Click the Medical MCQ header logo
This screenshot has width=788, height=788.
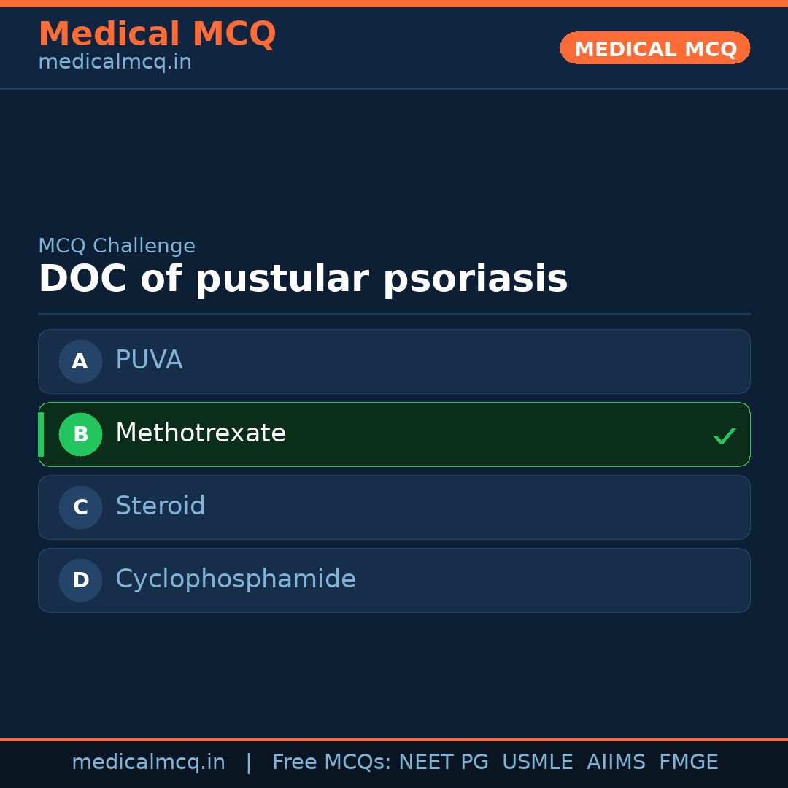pyautogui.click(x=158, y=34)
